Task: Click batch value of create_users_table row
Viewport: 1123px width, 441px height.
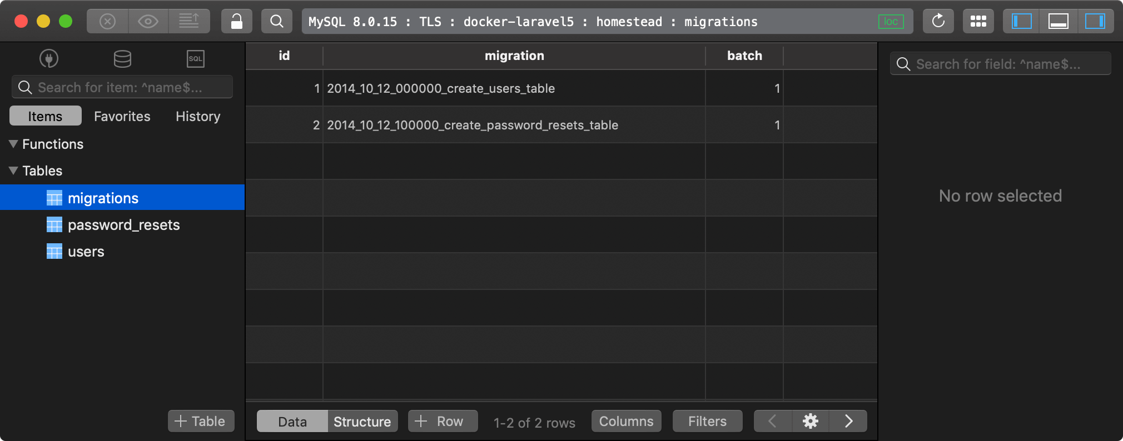Action: (744, 88)
